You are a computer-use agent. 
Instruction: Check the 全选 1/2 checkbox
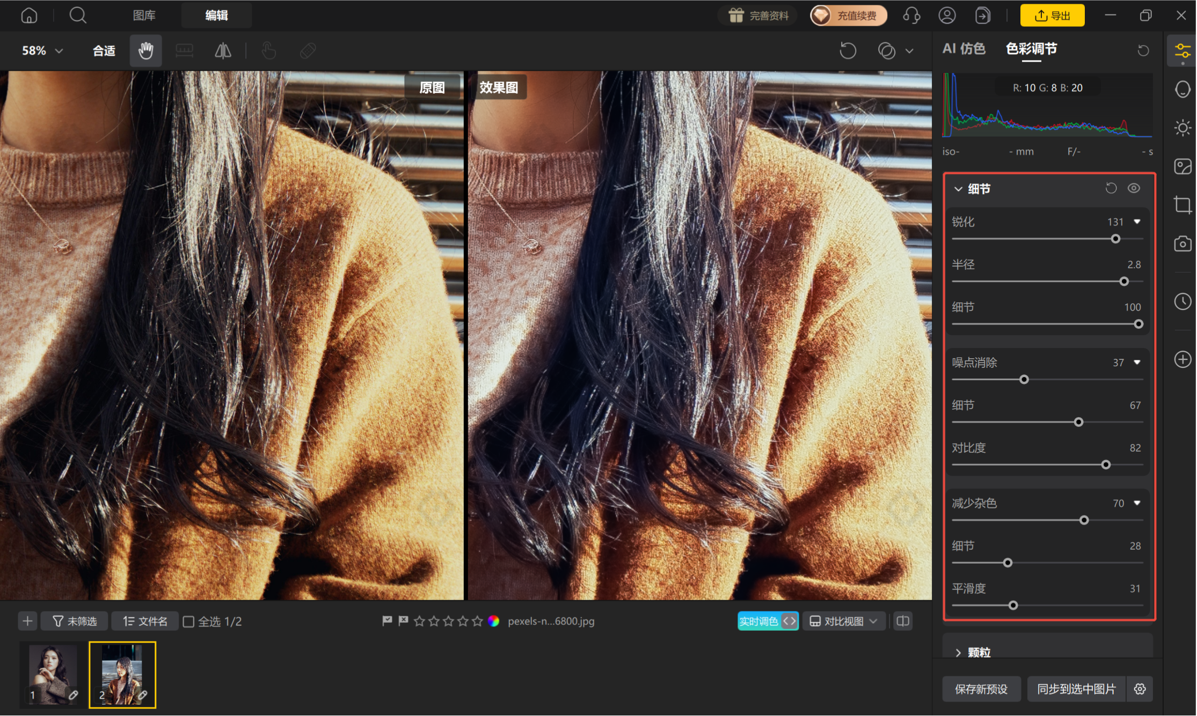click(188, 622)
